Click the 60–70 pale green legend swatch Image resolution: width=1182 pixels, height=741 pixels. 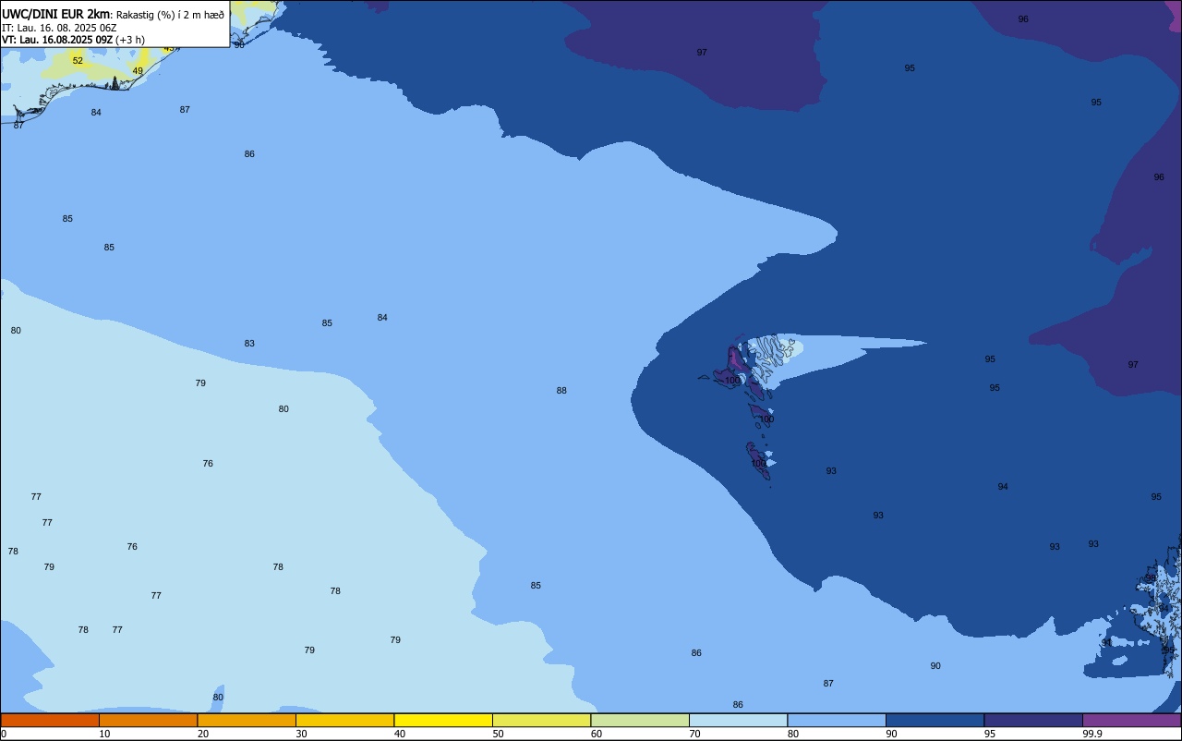coord(640,720)
